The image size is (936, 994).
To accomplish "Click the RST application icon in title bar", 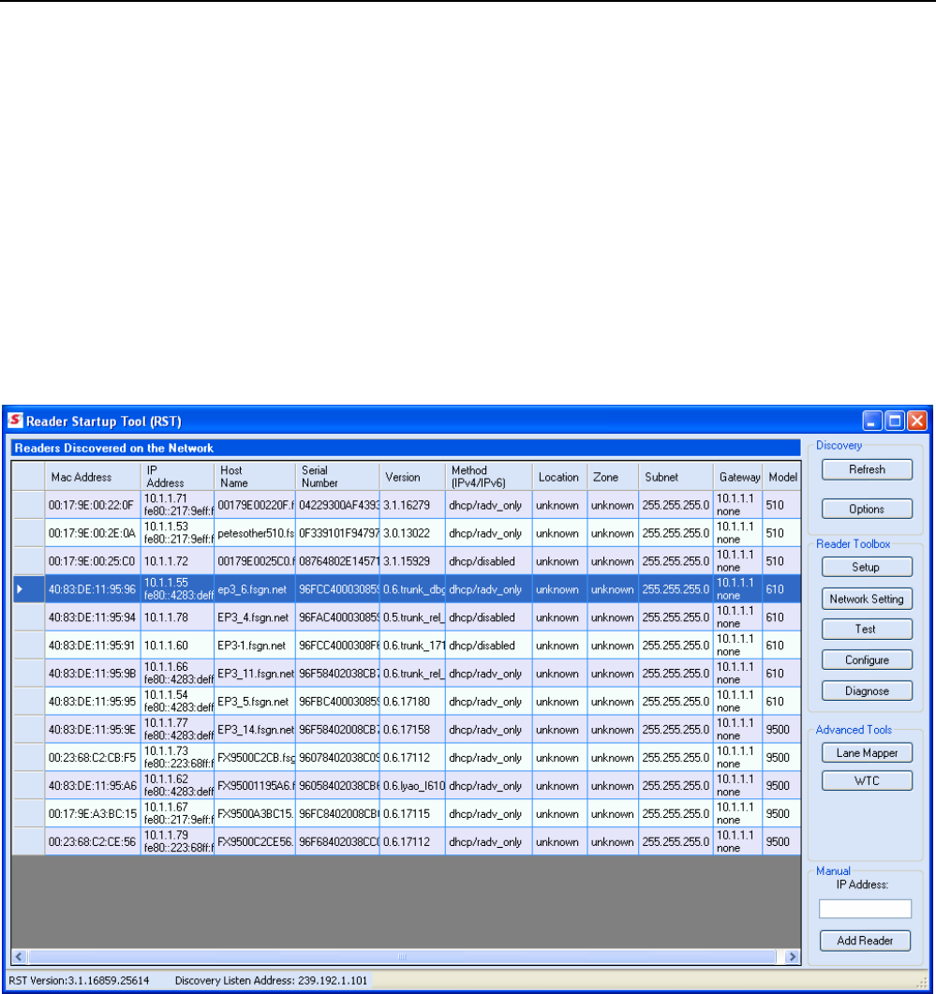I will [x=15, y=421].
